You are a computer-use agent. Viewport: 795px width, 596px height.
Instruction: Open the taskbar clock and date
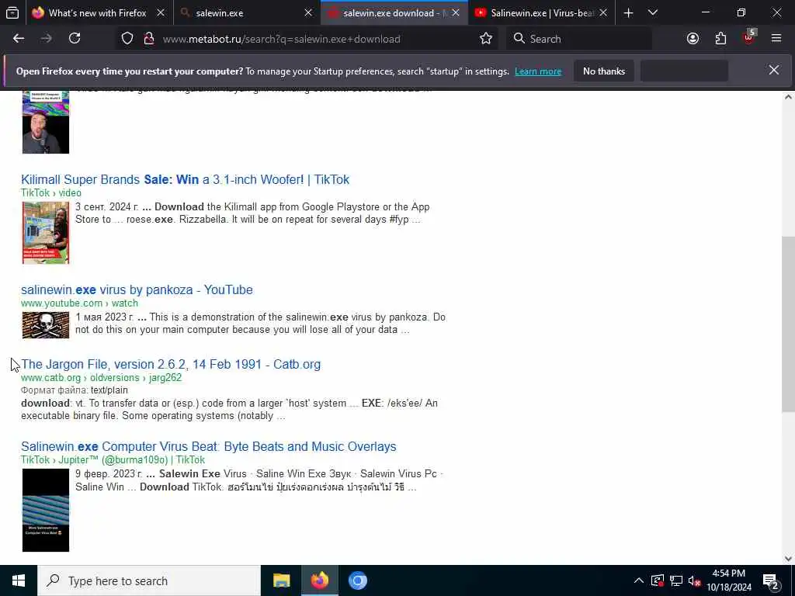729,580
